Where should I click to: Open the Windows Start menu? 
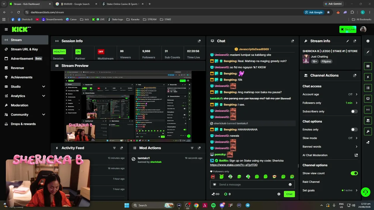click(x=127, y=205)
